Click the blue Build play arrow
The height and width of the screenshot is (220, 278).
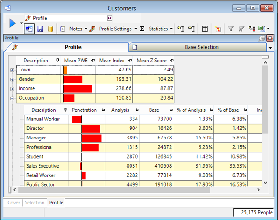click(12, 23)
